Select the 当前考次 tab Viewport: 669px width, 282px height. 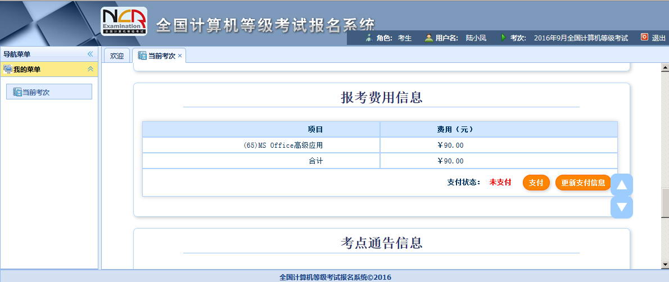tap(159, 56)
